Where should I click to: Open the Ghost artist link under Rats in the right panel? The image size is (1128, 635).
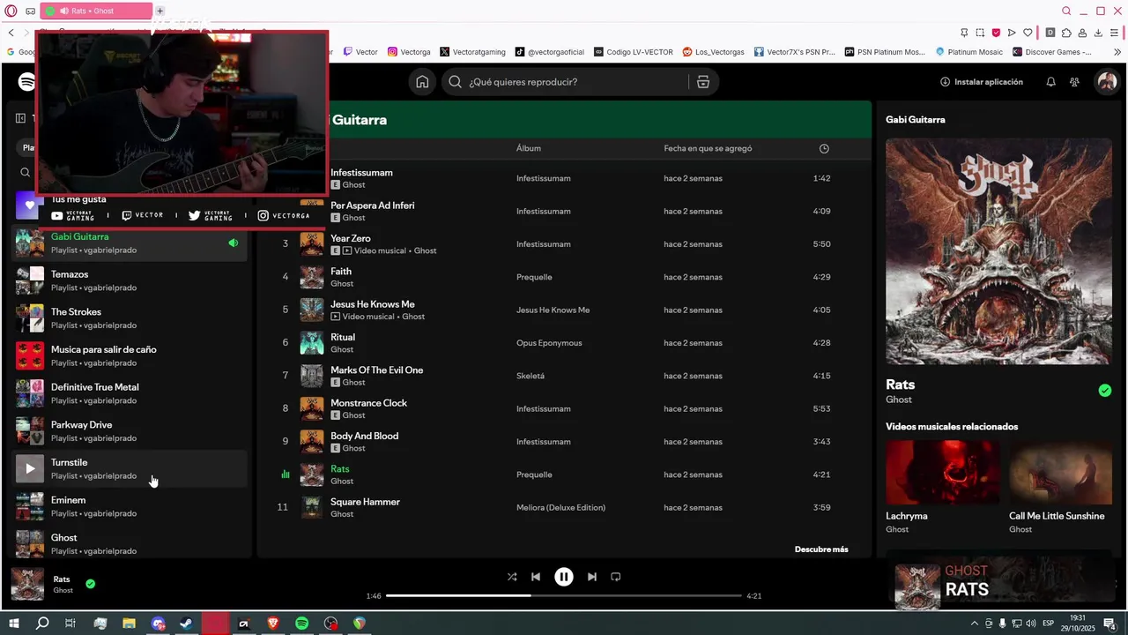[x=899, y=400]
